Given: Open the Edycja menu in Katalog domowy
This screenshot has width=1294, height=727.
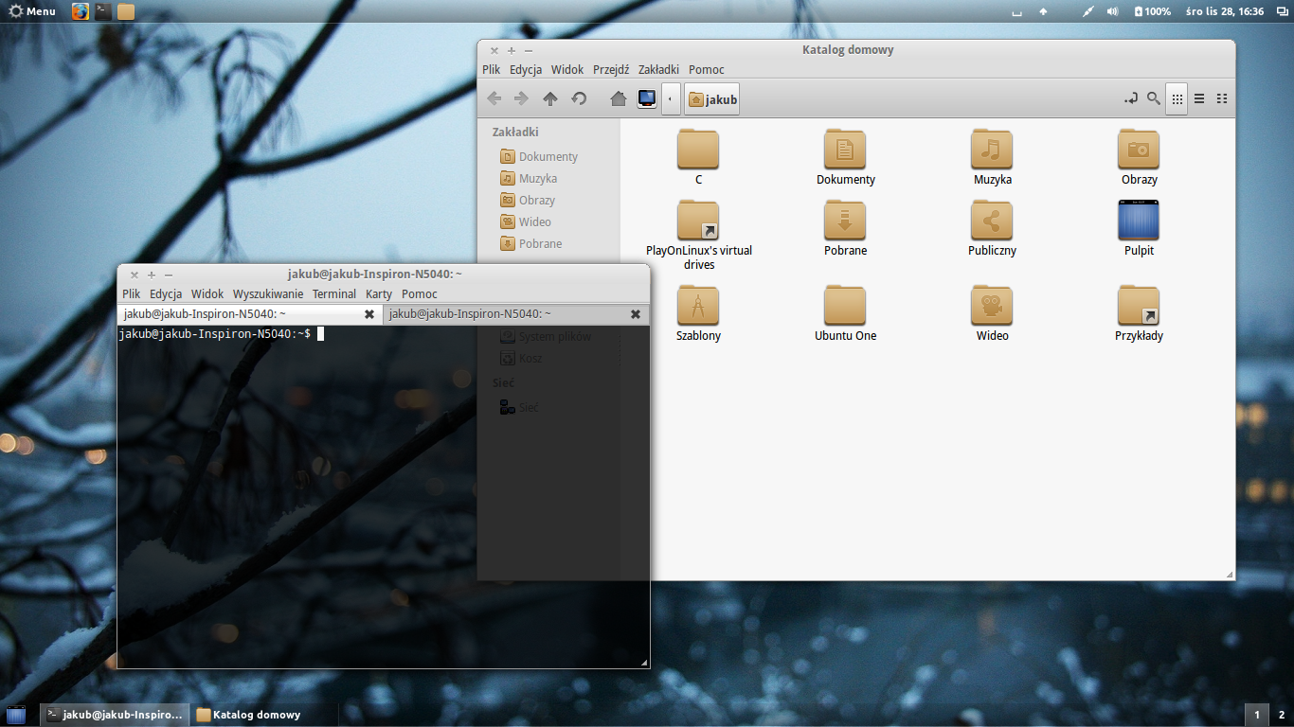Looking at the screenshot, I should click(526, 69).
